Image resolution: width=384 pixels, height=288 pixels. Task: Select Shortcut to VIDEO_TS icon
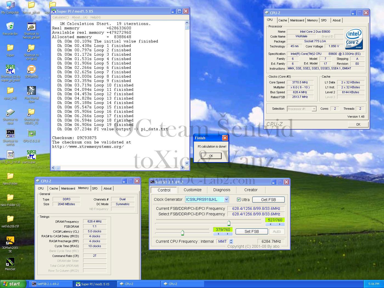point(31,116)
